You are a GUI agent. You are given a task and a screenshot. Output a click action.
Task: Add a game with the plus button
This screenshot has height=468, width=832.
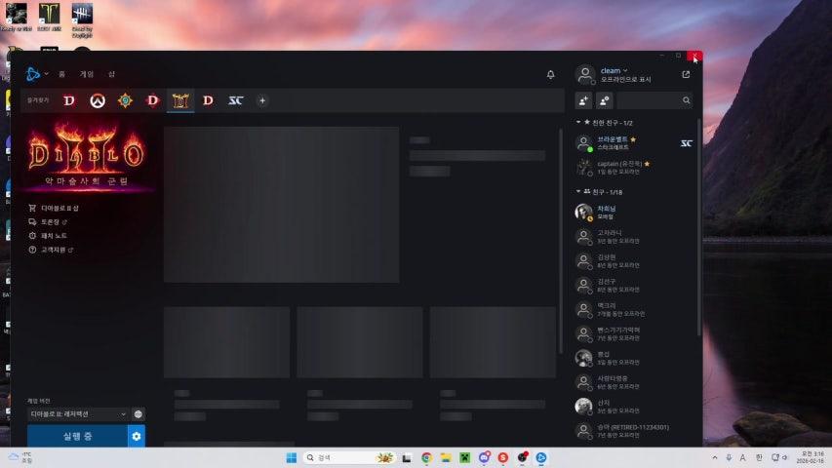[x=262, y=100]
